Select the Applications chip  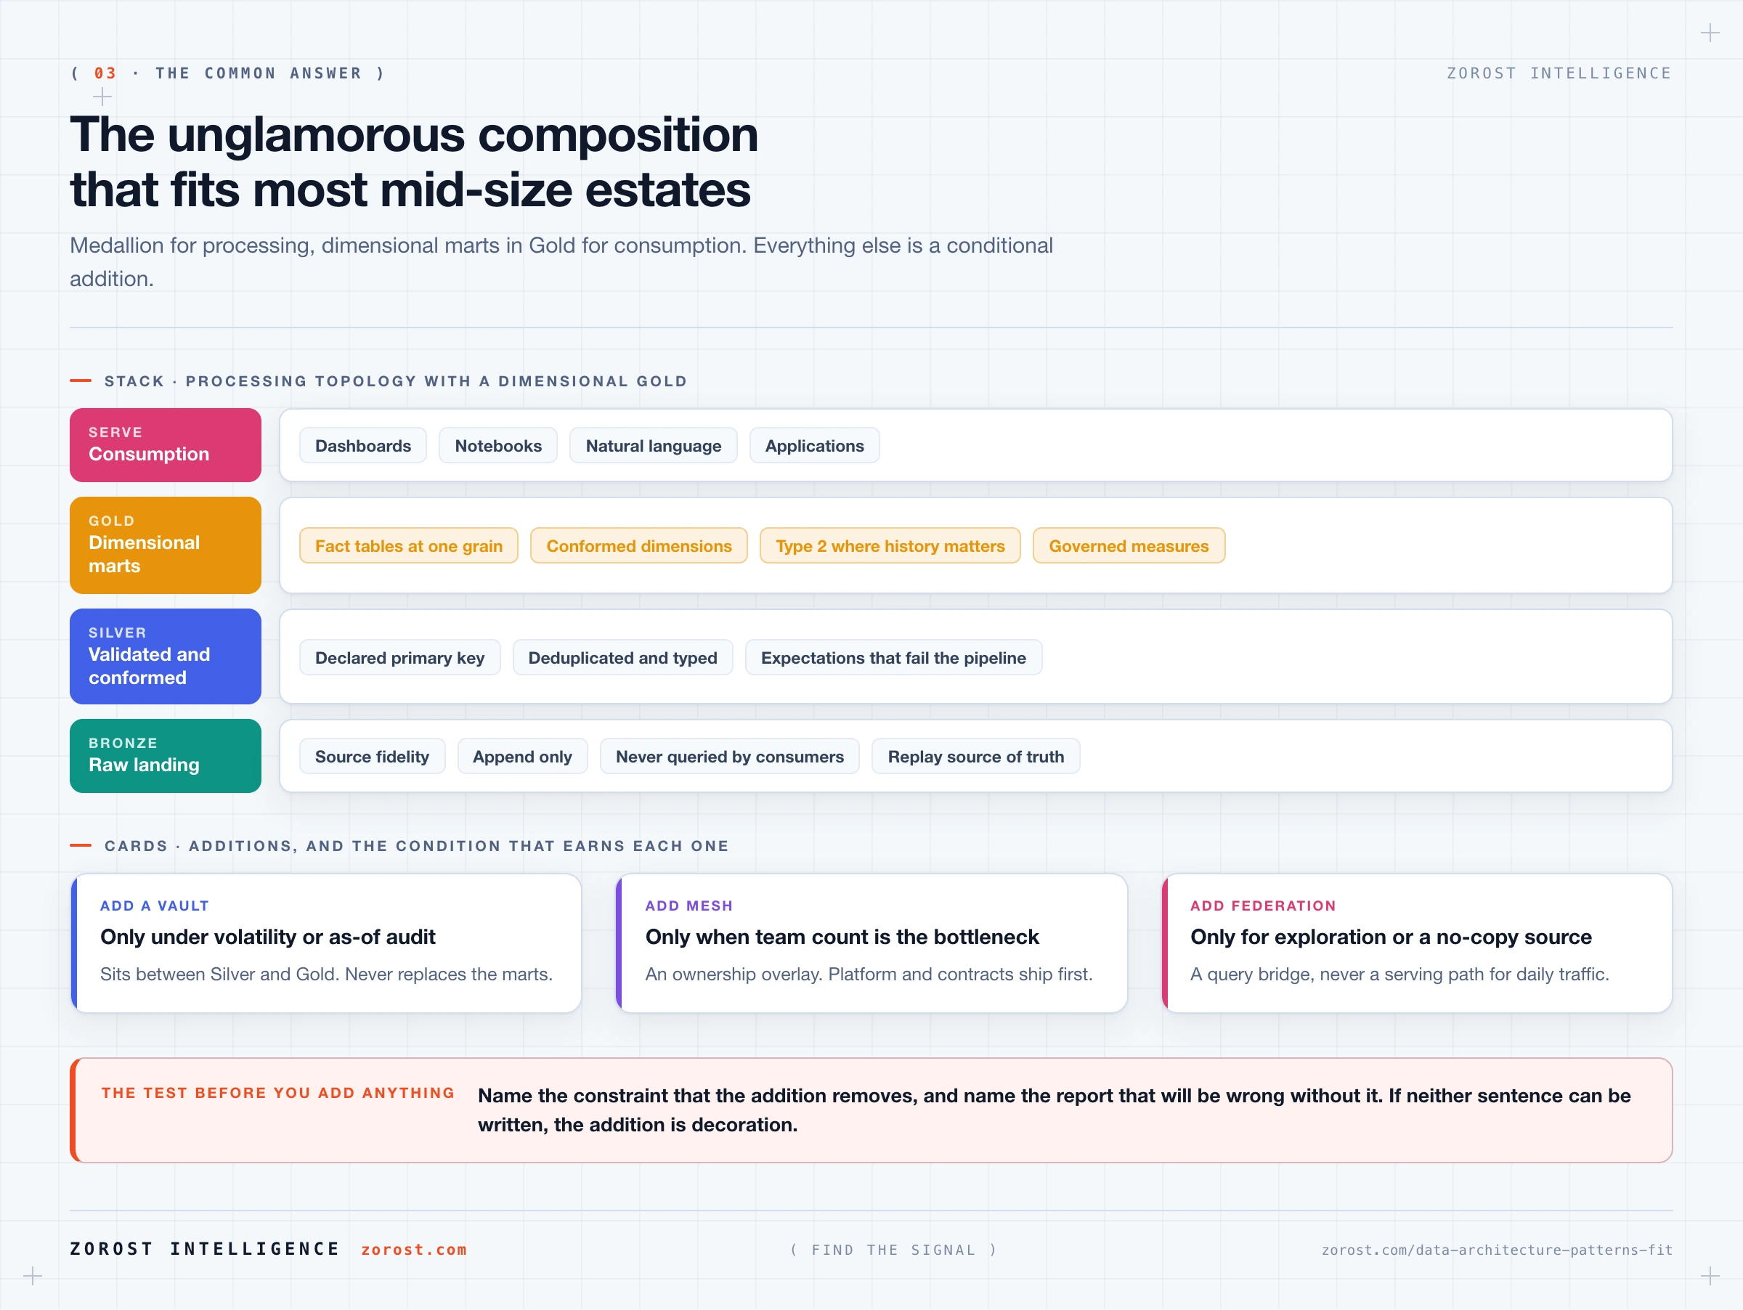click(x=814, y=446)
